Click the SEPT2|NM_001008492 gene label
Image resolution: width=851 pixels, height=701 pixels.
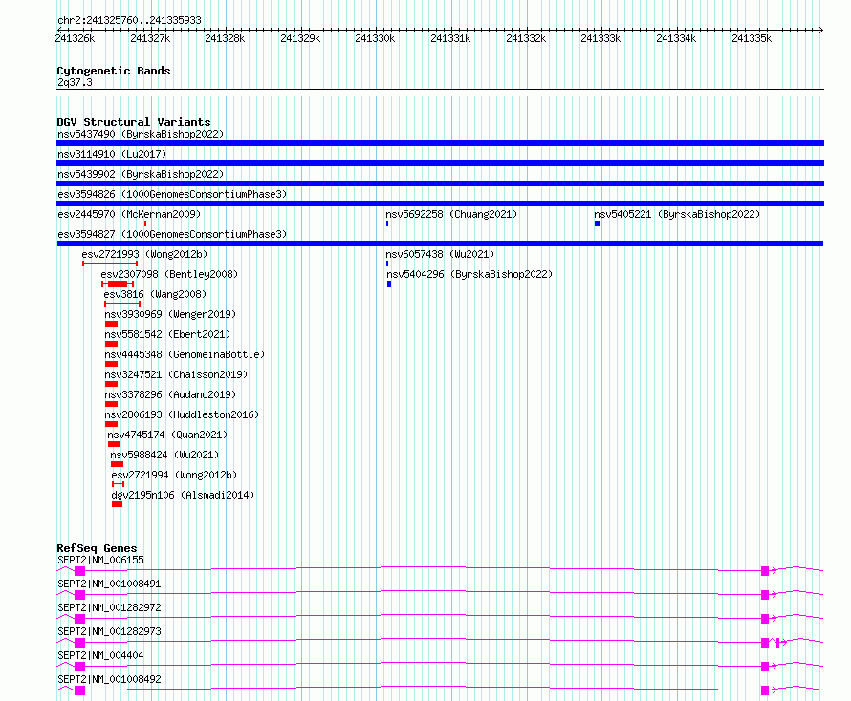tap(109, 679)
